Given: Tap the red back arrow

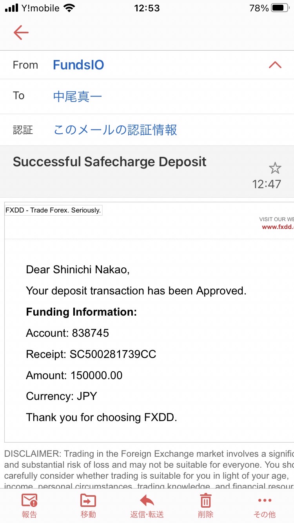Looking at the screenshot, I should [21, 33].
